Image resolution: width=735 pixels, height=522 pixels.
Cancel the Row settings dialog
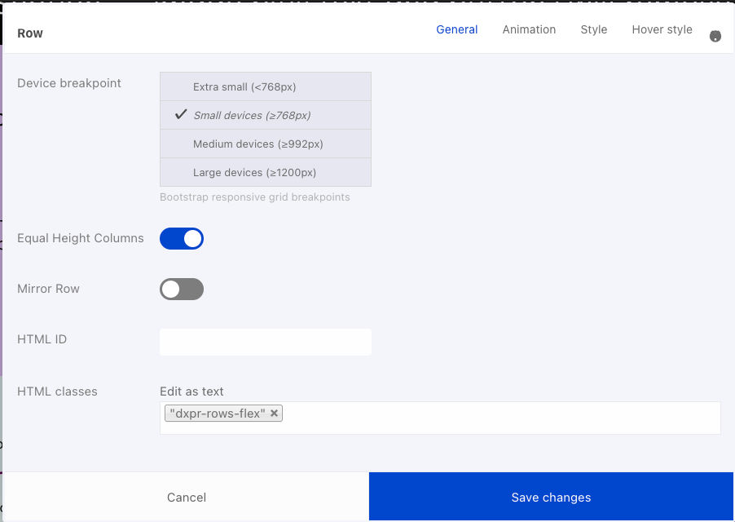pyautogui.click(x=186, y=497)
